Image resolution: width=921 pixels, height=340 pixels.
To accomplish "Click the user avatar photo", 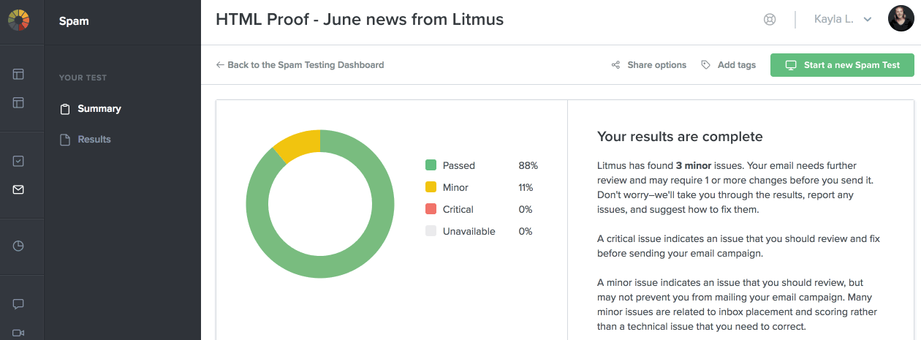I will (901, 19).
